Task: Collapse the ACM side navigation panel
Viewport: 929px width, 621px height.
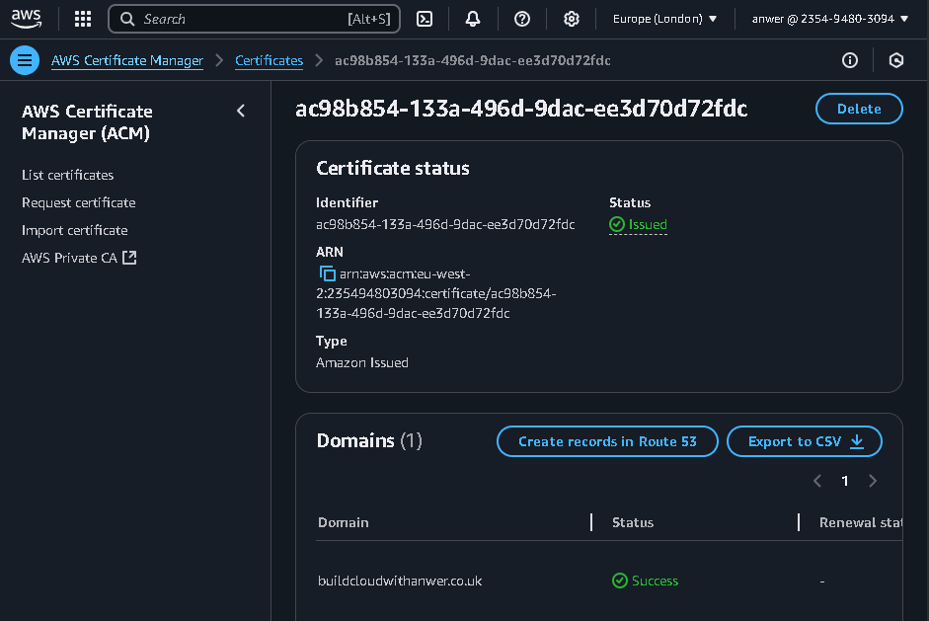Action: tap(241, 111)
